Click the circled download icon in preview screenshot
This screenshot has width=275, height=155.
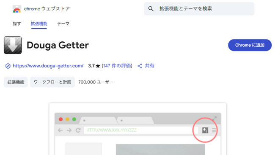[x=205, y=130]
